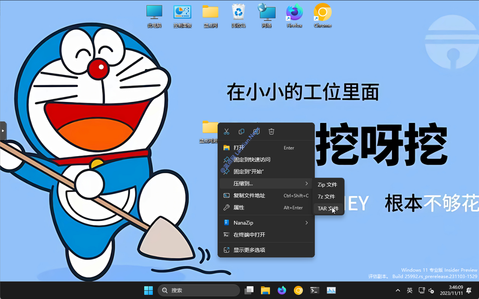The image size is (479, 299).
Task: Click the taskbar 搜索 search box
Action: pos(199,290)
